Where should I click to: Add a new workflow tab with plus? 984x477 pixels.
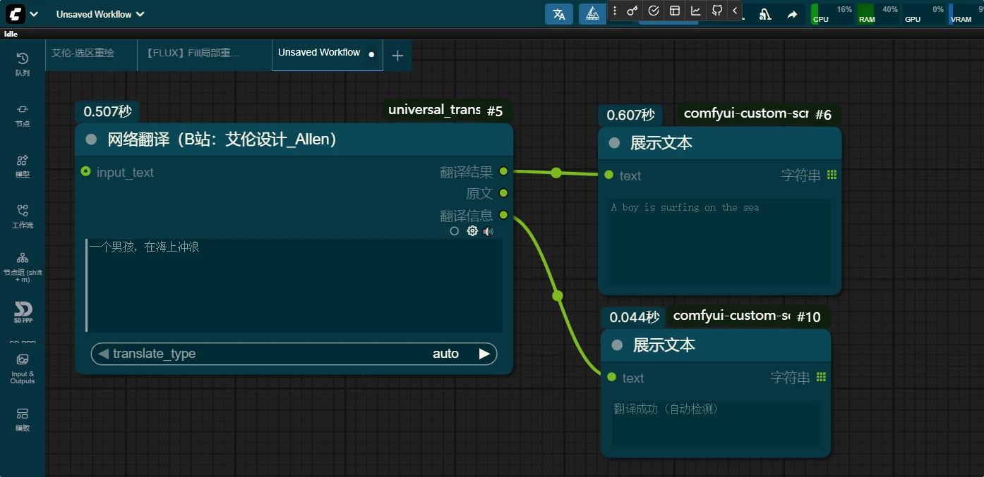(397, 56)
